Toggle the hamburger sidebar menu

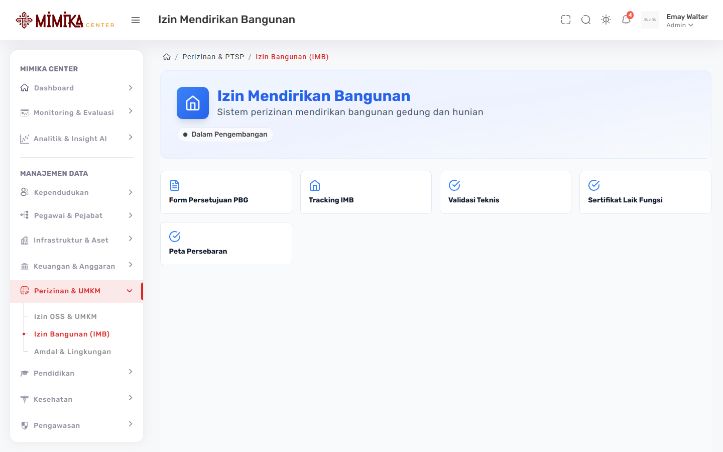click(x=136, y=20)
